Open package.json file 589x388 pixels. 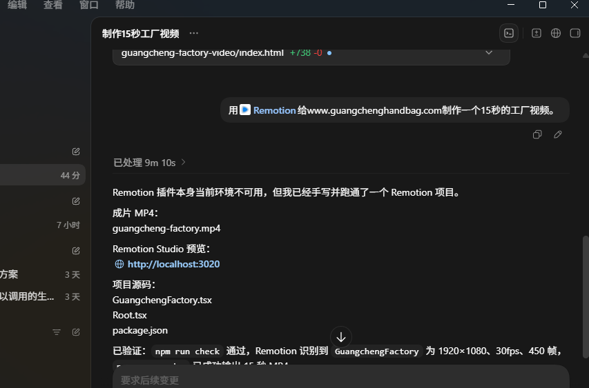(140, 331)
